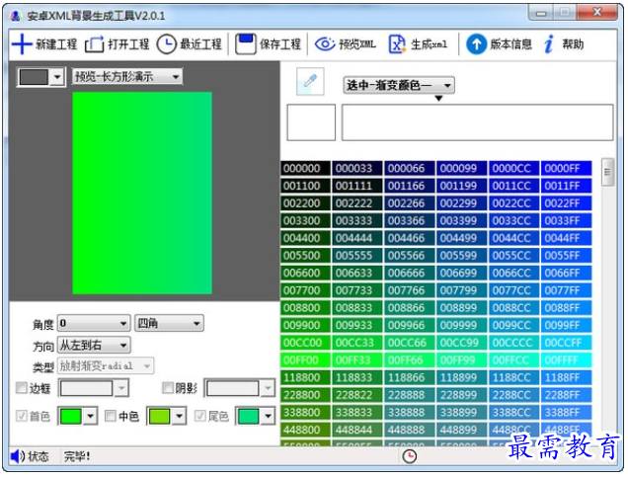
Task: Click the clock icon in status bar
Action: point(410,456)
